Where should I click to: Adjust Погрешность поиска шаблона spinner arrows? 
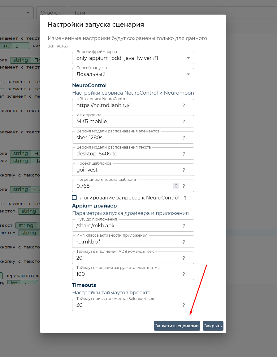[176, 186]
